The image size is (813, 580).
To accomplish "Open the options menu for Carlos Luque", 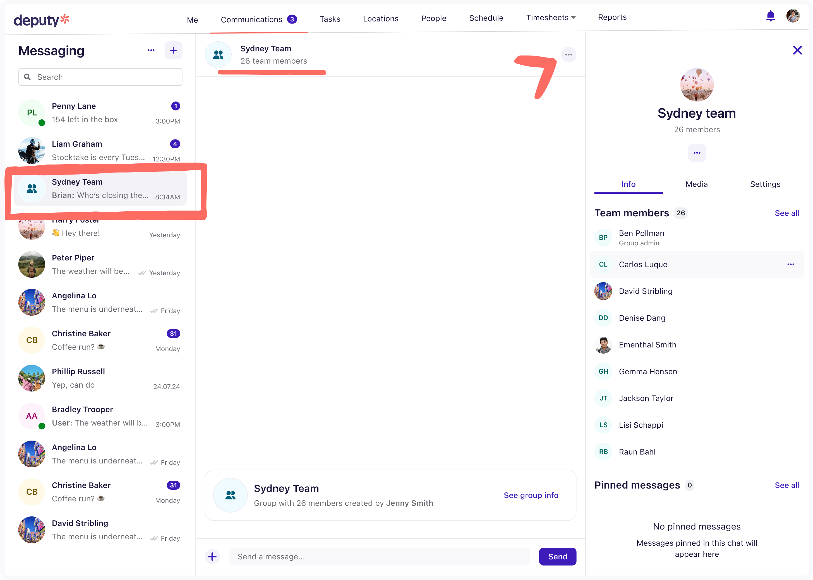I will (x=791, y=264).
